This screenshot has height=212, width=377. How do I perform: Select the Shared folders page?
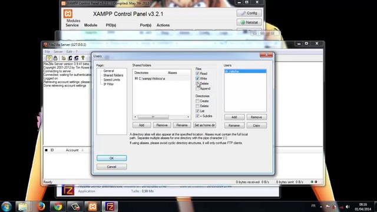pyautogui.click(x=113, y=75)
